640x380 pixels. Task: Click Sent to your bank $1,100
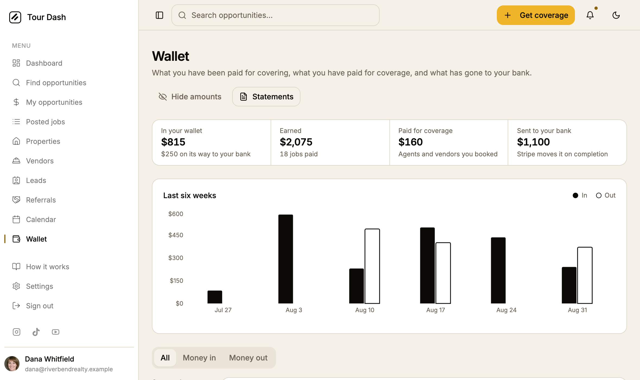(x=567, y=142)
